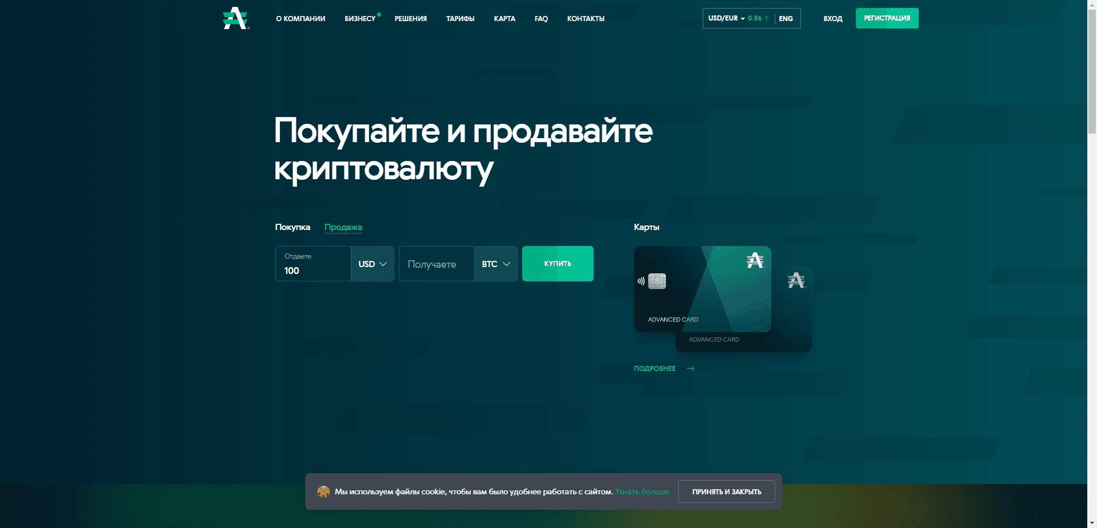Viewport: 1097px width, 528px height.
Task: Click the Узнать больше cookie link
Action: 642,491
